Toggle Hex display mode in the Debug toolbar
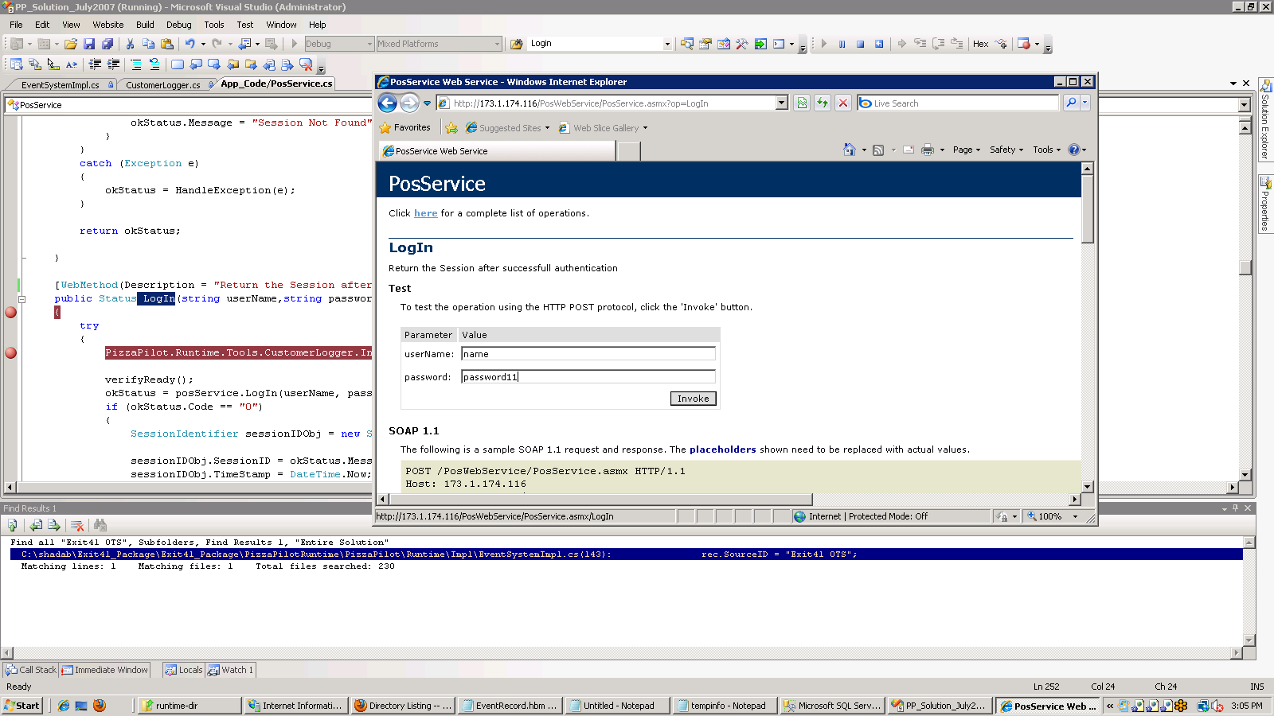The height and width of the screenshot is (716, 1274). pos(981,44)
